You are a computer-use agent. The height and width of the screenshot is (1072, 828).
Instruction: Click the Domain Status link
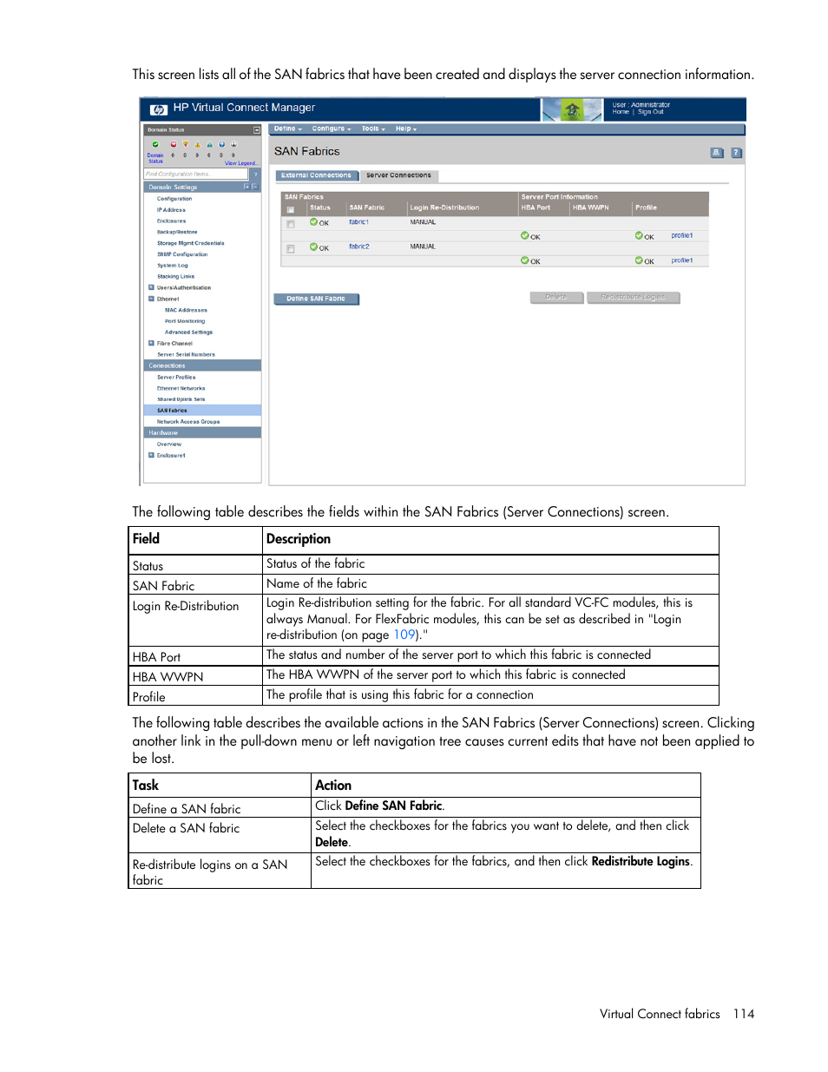pyautogui.click(x=155, y=158)
